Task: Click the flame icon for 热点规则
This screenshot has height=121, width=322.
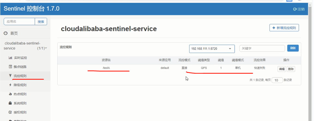Action: click(10, 94)
